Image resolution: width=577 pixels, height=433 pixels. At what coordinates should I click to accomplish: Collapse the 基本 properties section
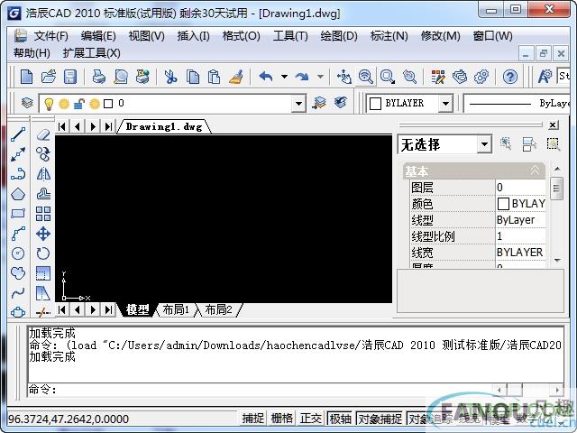coord(535,170)
